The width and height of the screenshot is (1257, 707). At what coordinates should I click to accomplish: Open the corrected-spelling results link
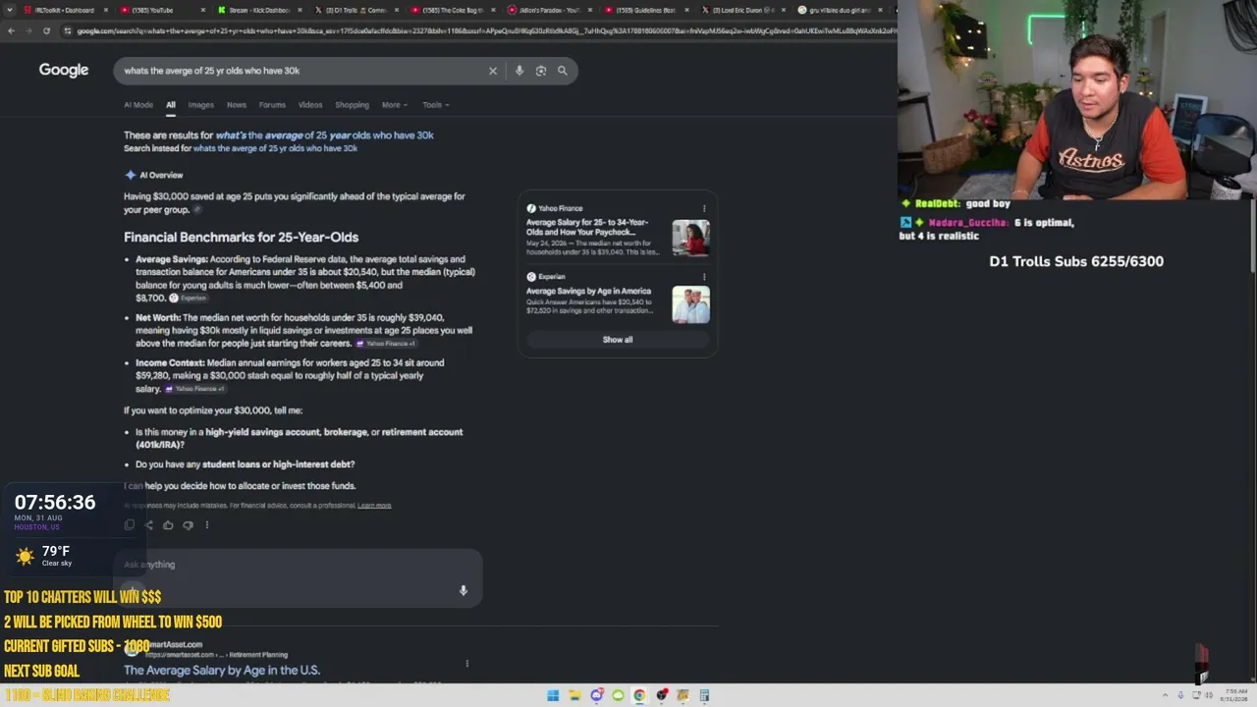click(324, 136)
